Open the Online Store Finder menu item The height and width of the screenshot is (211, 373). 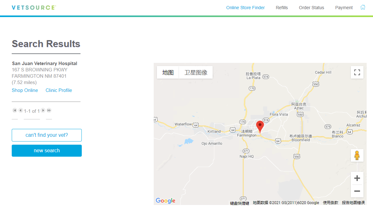click(245, 8)
